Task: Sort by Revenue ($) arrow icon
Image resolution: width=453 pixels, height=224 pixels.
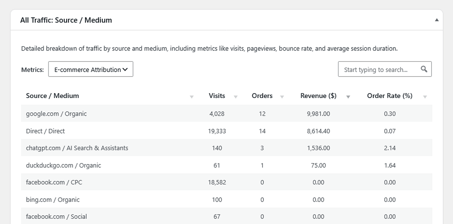Action: (348, 97)
